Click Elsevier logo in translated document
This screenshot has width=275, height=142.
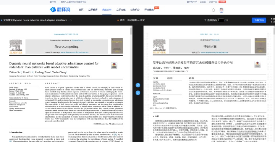point(159,47)
